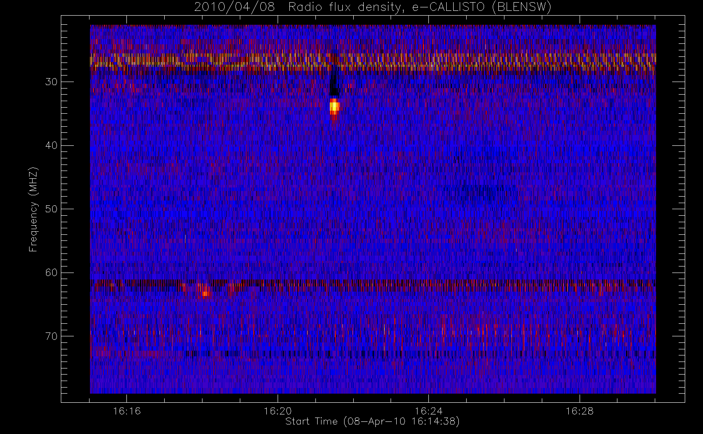Click the 16:16 time tick label
Screen dimensions: 703x434
tap(127, 411)
